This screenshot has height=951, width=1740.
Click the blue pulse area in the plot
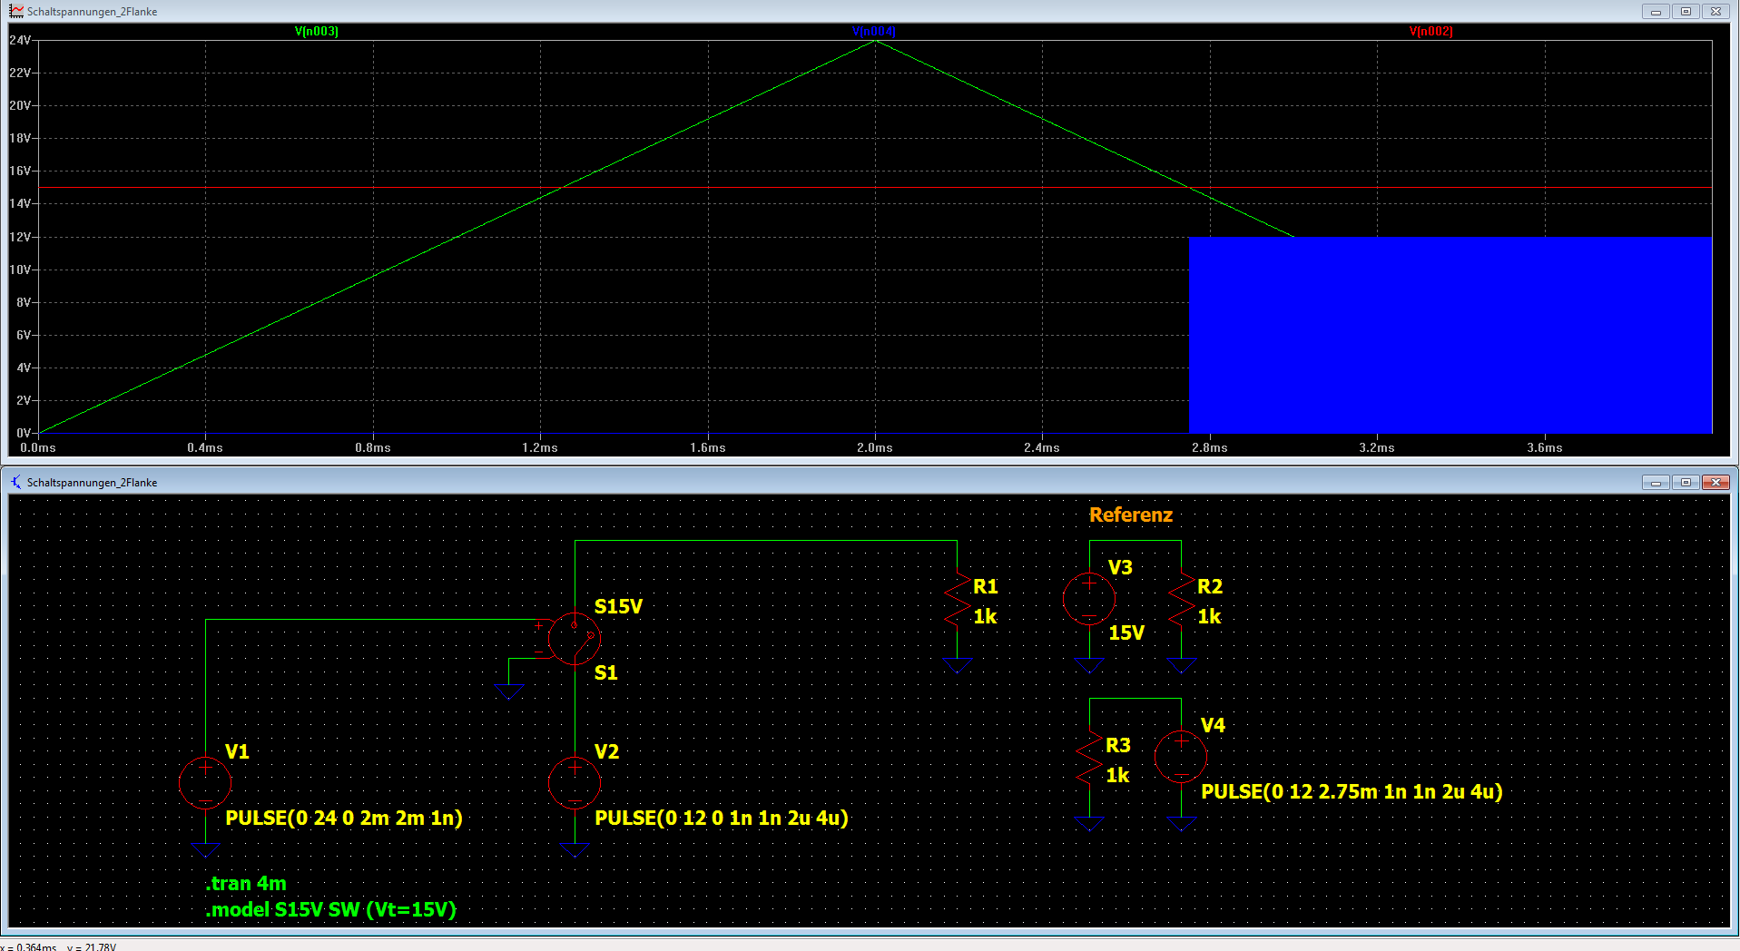[x=1450, y=335]
